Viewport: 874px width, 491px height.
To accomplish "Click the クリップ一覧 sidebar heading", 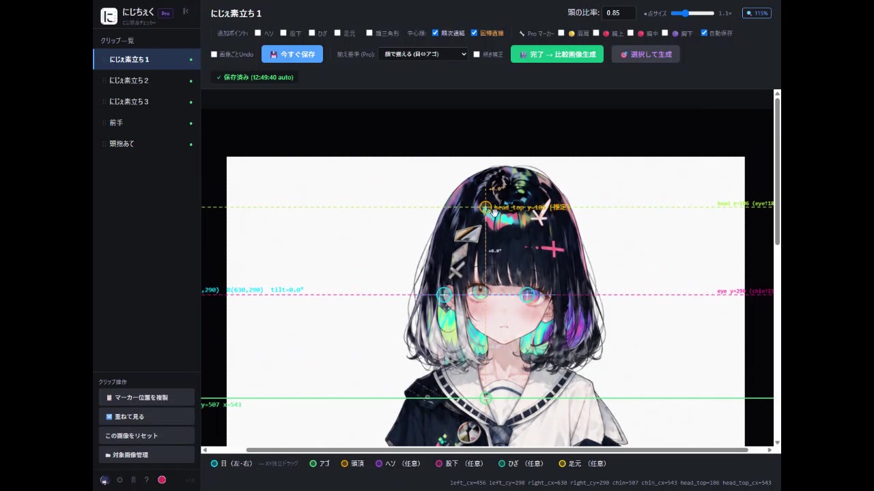I will click(x=117, y=41).
